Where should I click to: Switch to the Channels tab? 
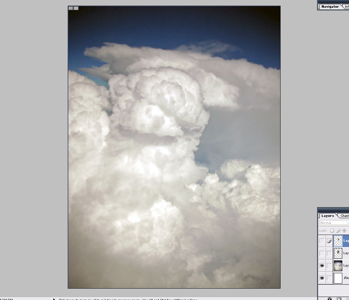344,216
